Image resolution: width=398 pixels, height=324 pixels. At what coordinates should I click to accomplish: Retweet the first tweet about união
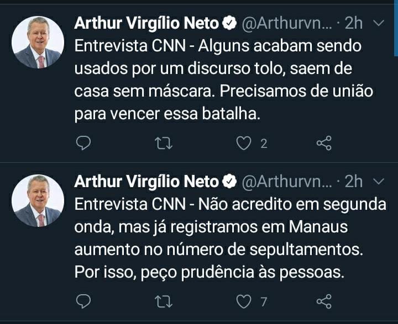163,144
